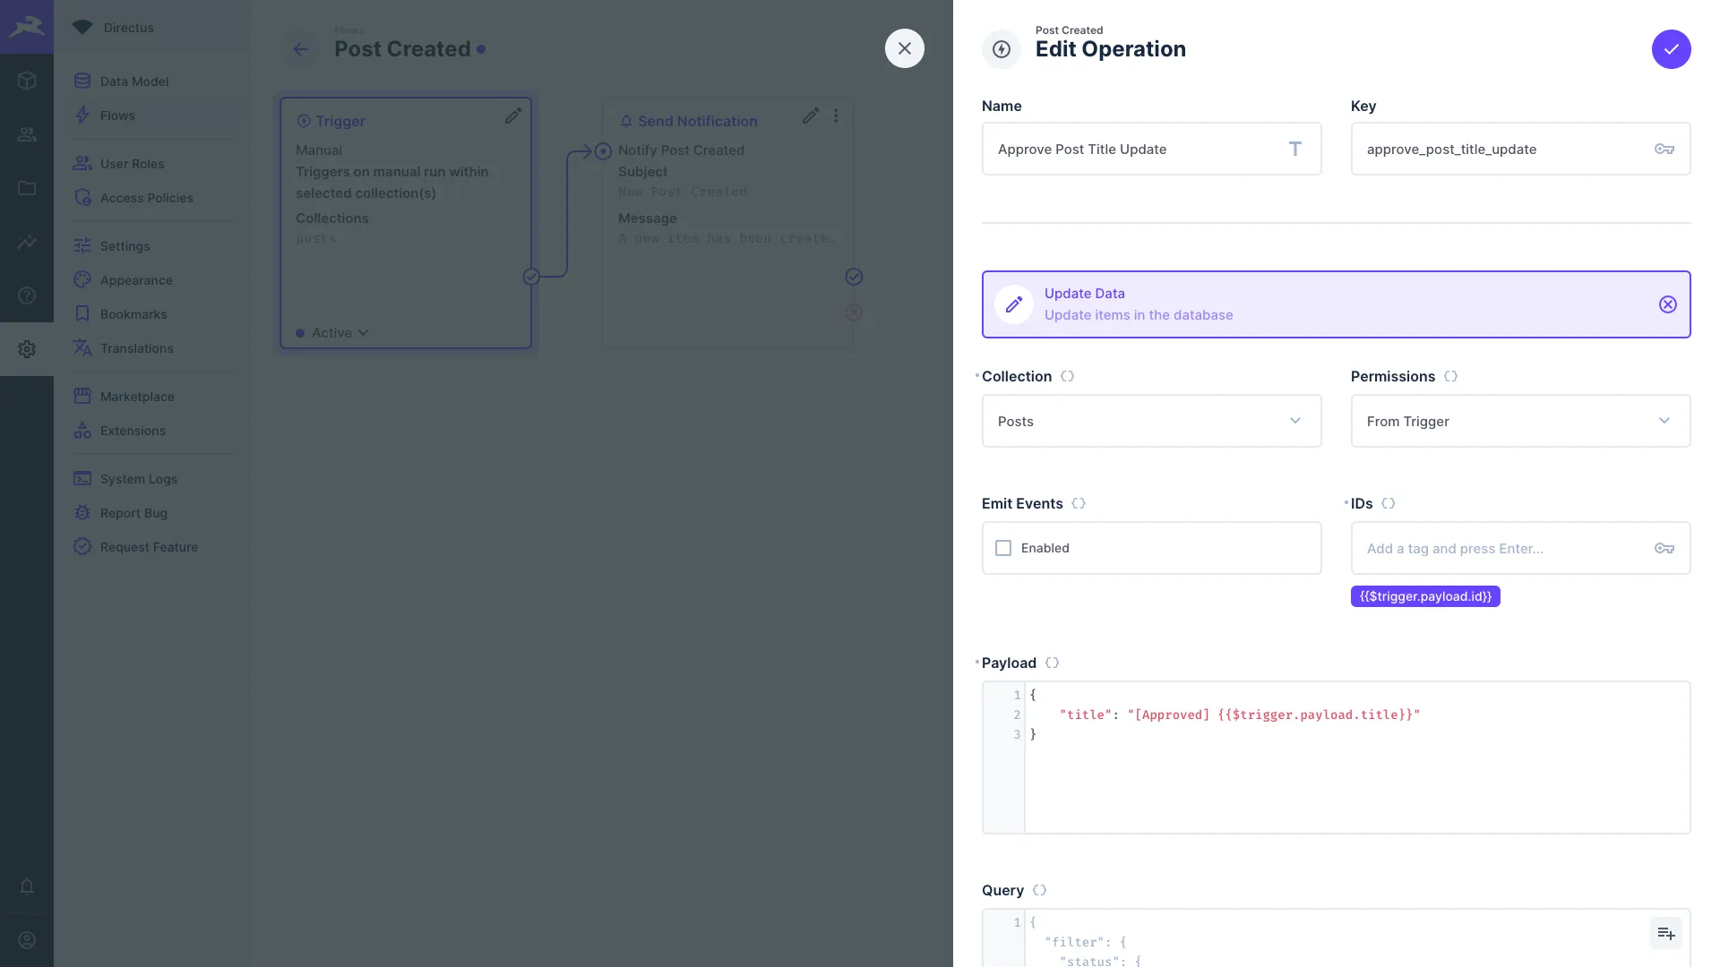The height and width of the screenshot is (967, 1720).
Task: Click raw value icon beside Permissions label
Action: [x=1450, y=377]
